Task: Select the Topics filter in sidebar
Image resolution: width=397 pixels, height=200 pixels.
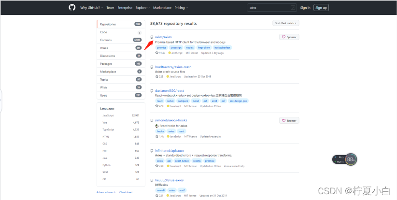Action: pos(121,80)
